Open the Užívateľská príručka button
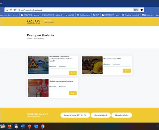 [121, 115]
